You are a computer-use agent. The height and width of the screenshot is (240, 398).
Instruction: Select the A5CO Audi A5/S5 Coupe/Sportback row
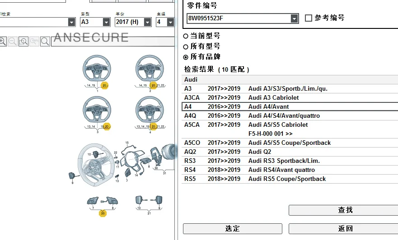(x=290, y=143)
